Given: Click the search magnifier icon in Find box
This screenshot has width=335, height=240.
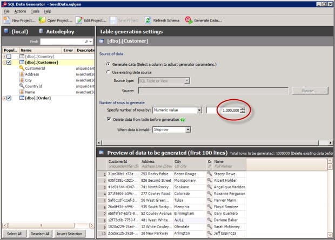Looking at the screenshot, I should tap(86, 42).
